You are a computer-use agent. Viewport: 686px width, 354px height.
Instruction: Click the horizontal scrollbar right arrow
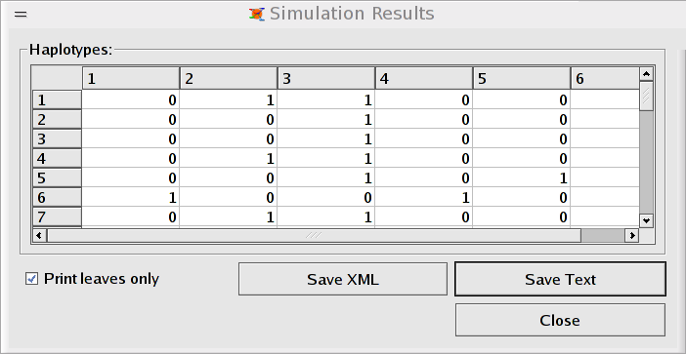[631, 236]
